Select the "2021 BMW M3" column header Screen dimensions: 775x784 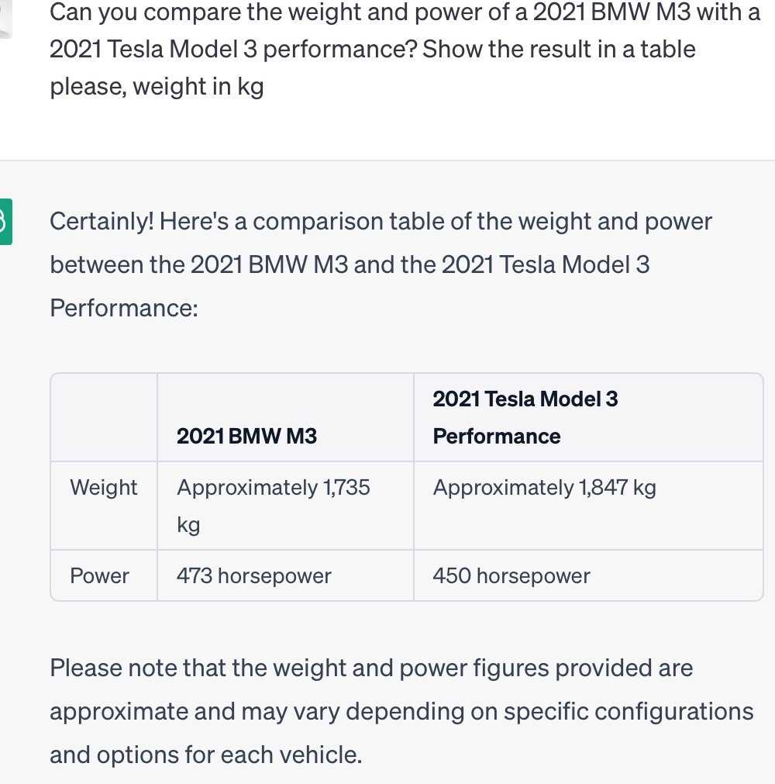pos(246,436)
